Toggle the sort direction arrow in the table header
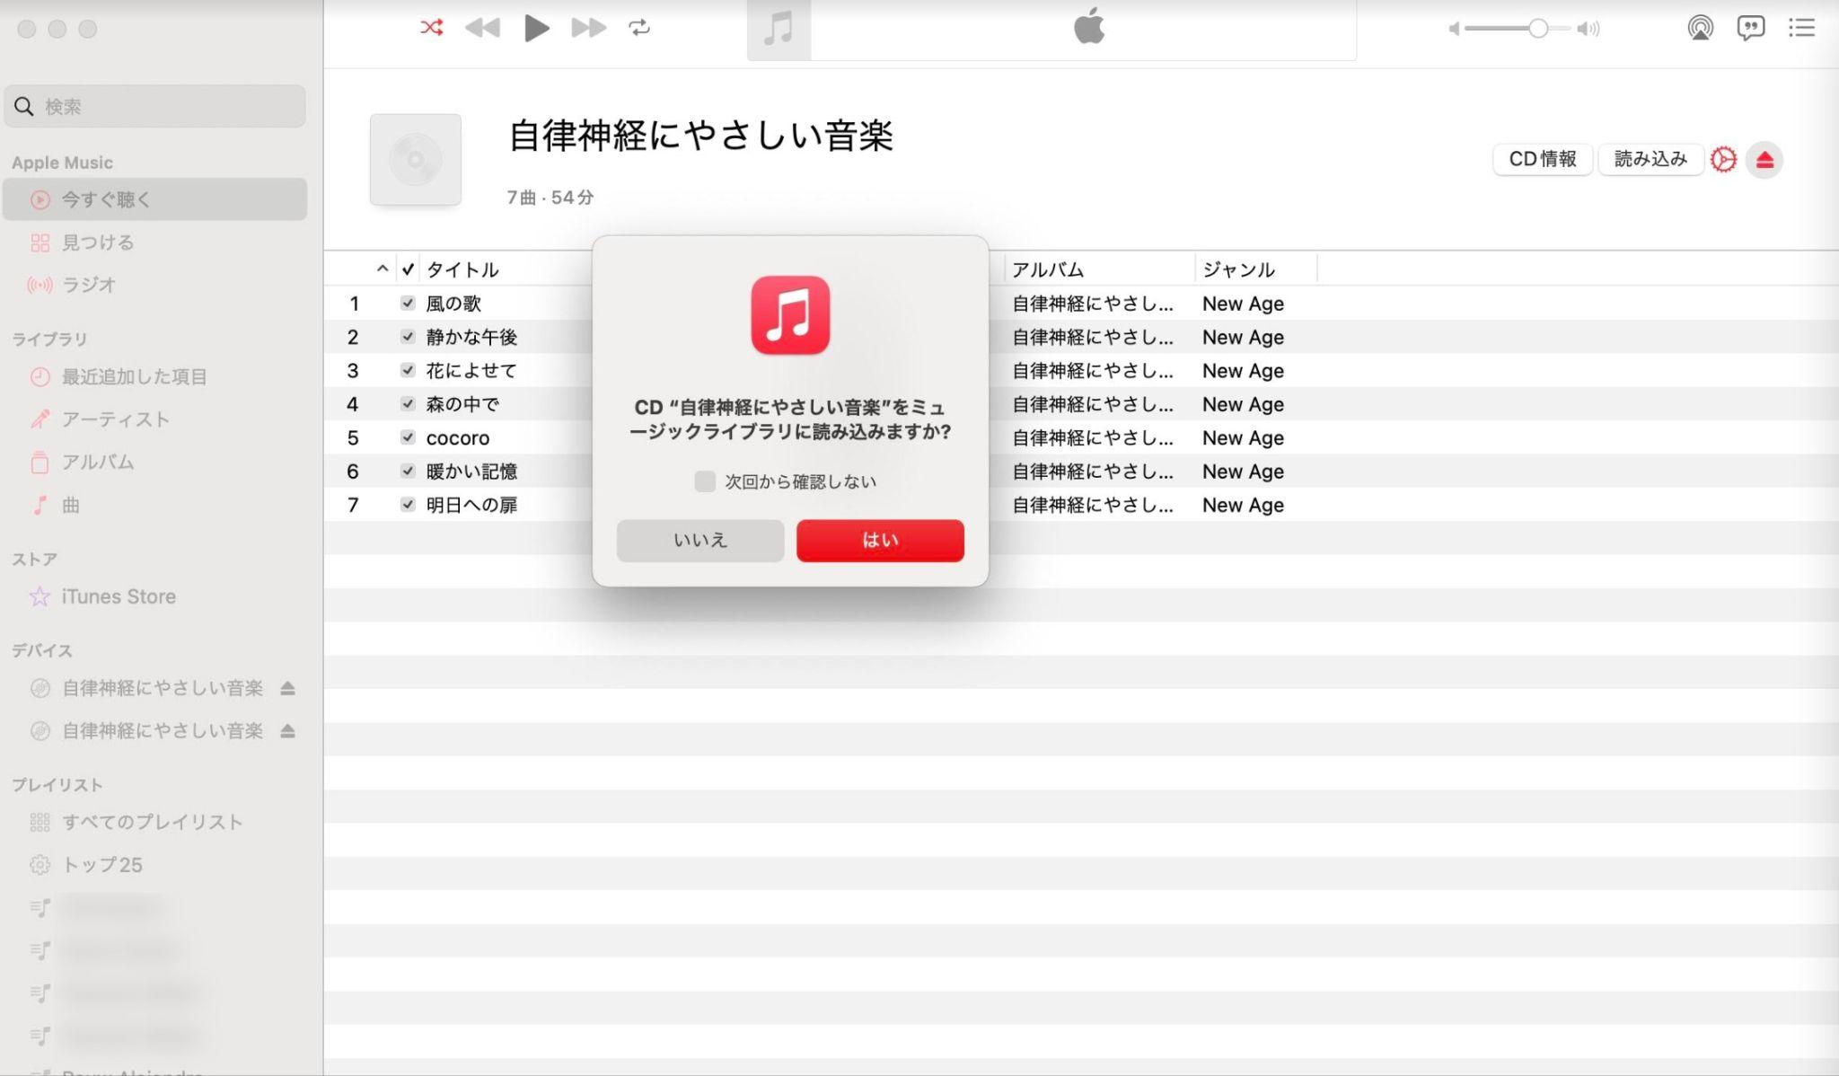The height and width of the screenshot is (1076, 1839). coord(382,269)
